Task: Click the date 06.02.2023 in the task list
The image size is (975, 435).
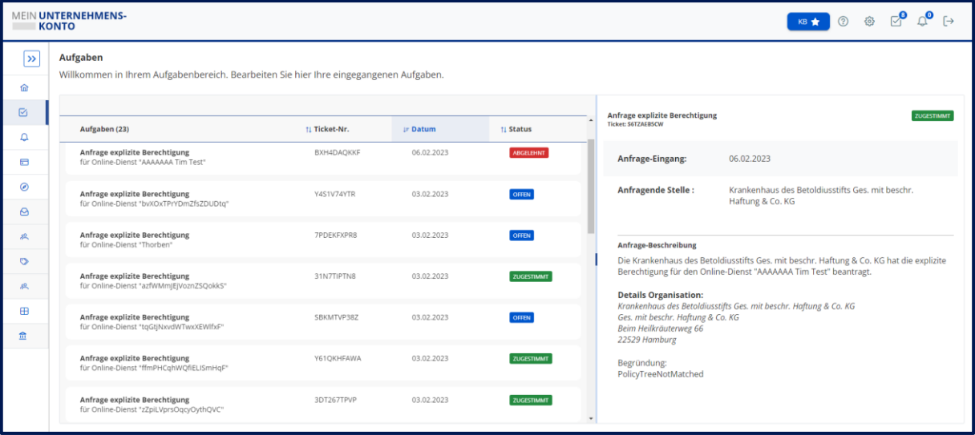Action: coord(430,152)
